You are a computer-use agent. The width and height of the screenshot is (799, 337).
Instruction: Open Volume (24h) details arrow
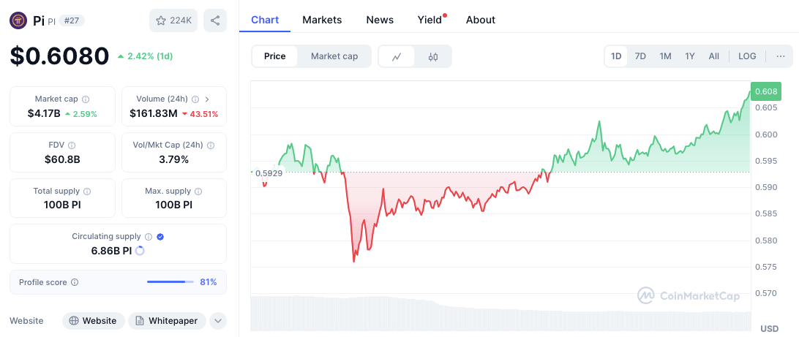click(x=207, y=99)
